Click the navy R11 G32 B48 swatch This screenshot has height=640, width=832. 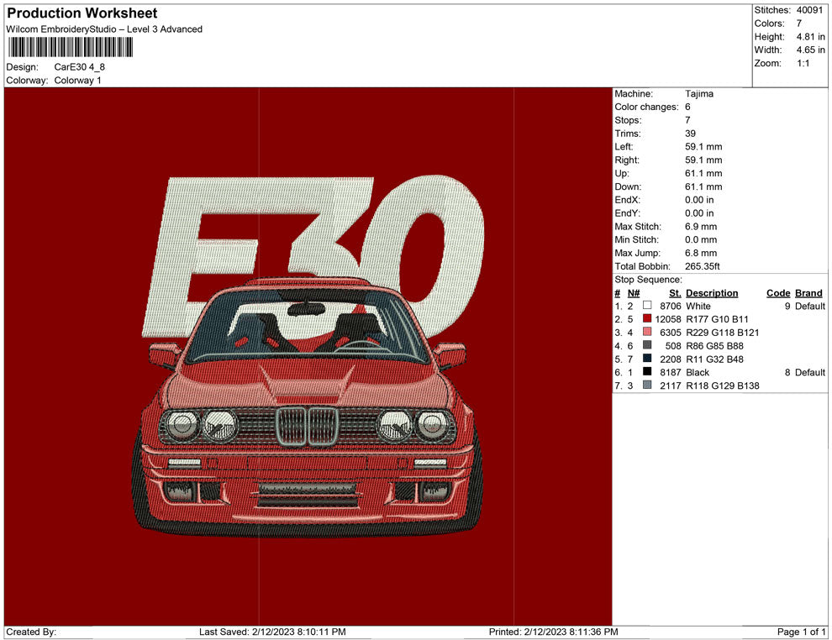(x=647, y=359)
